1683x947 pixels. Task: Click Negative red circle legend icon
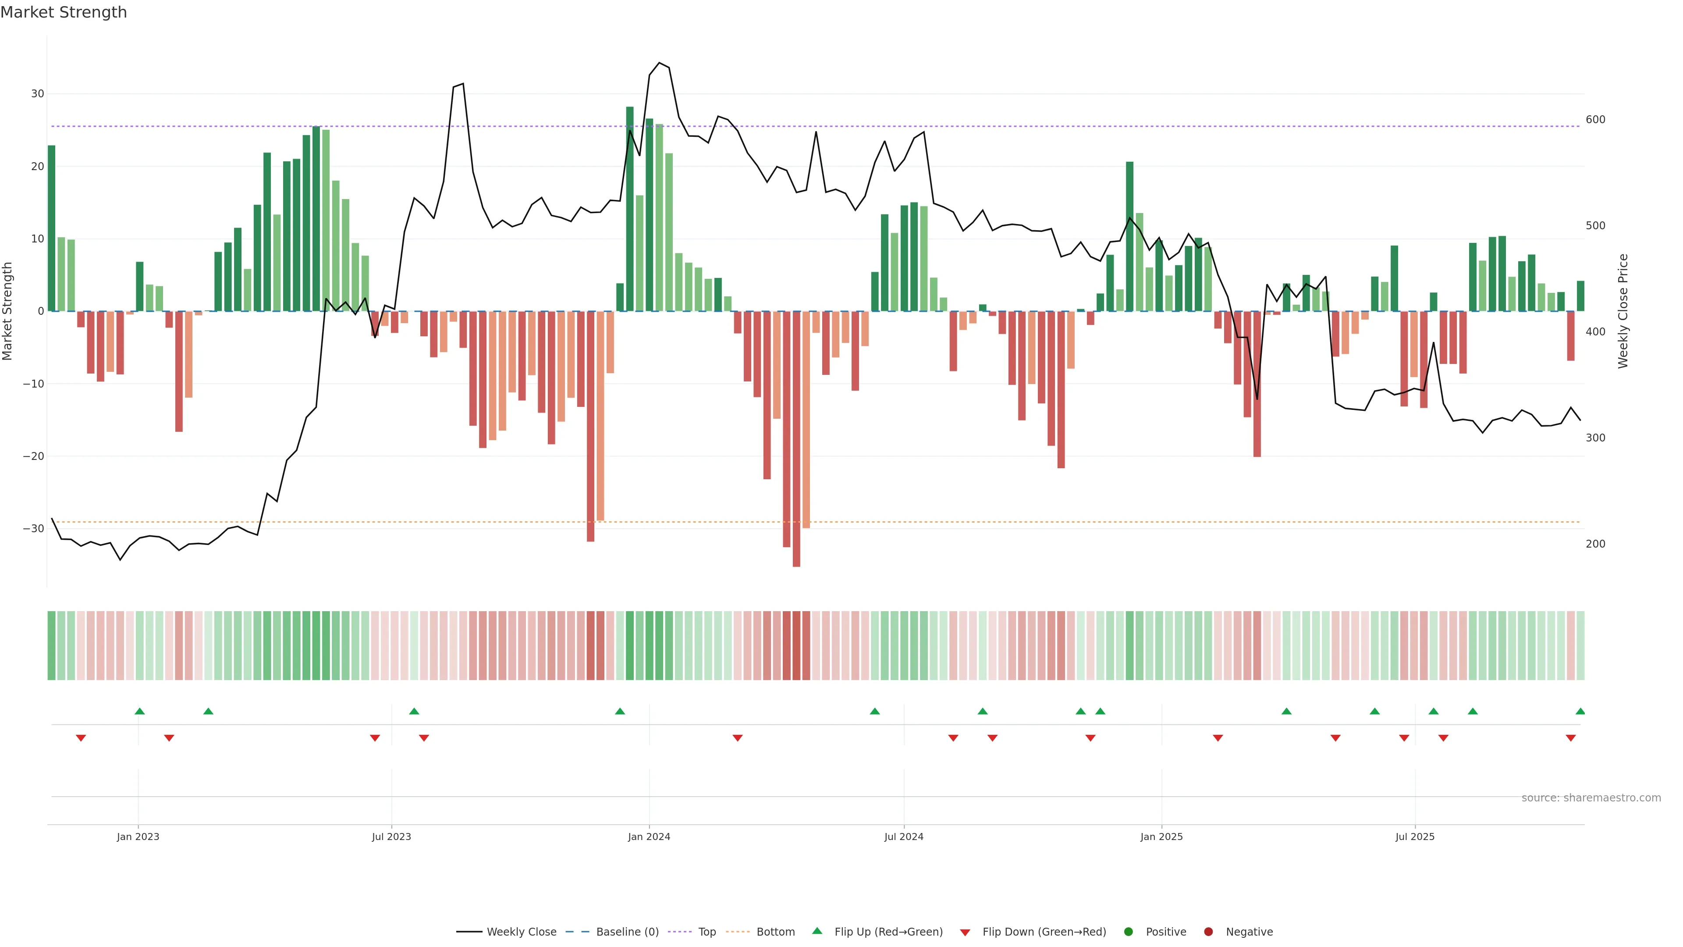click(x=1208, y=932)
